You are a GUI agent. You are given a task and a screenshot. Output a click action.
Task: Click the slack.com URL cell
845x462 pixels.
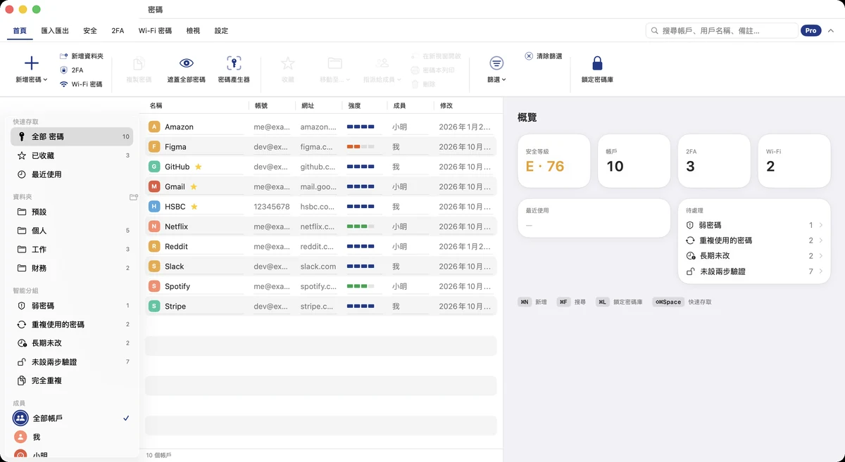tap(318, 267)
